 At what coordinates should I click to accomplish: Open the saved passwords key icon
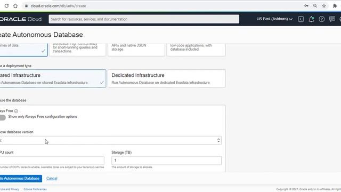click(306, 6)
